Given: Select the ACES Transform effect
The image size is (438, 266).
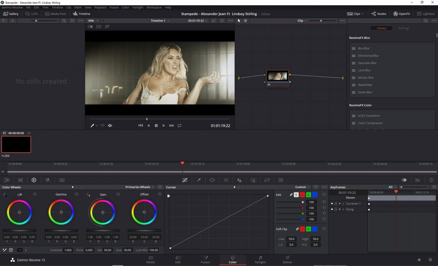Looking at the screenshot, I should pos(369,116).
